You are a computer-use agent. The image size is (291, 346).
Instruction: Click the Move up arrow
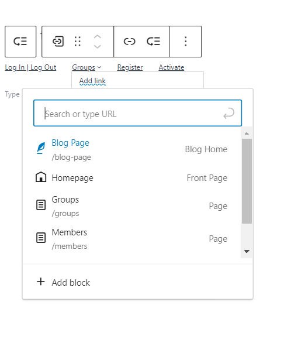[x=98, y=37]
